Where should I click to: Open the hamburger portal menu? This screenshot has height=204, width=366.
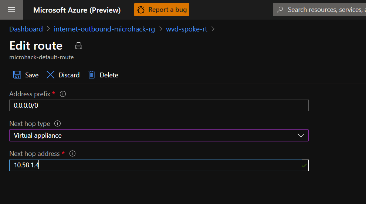tap(11, 10)
